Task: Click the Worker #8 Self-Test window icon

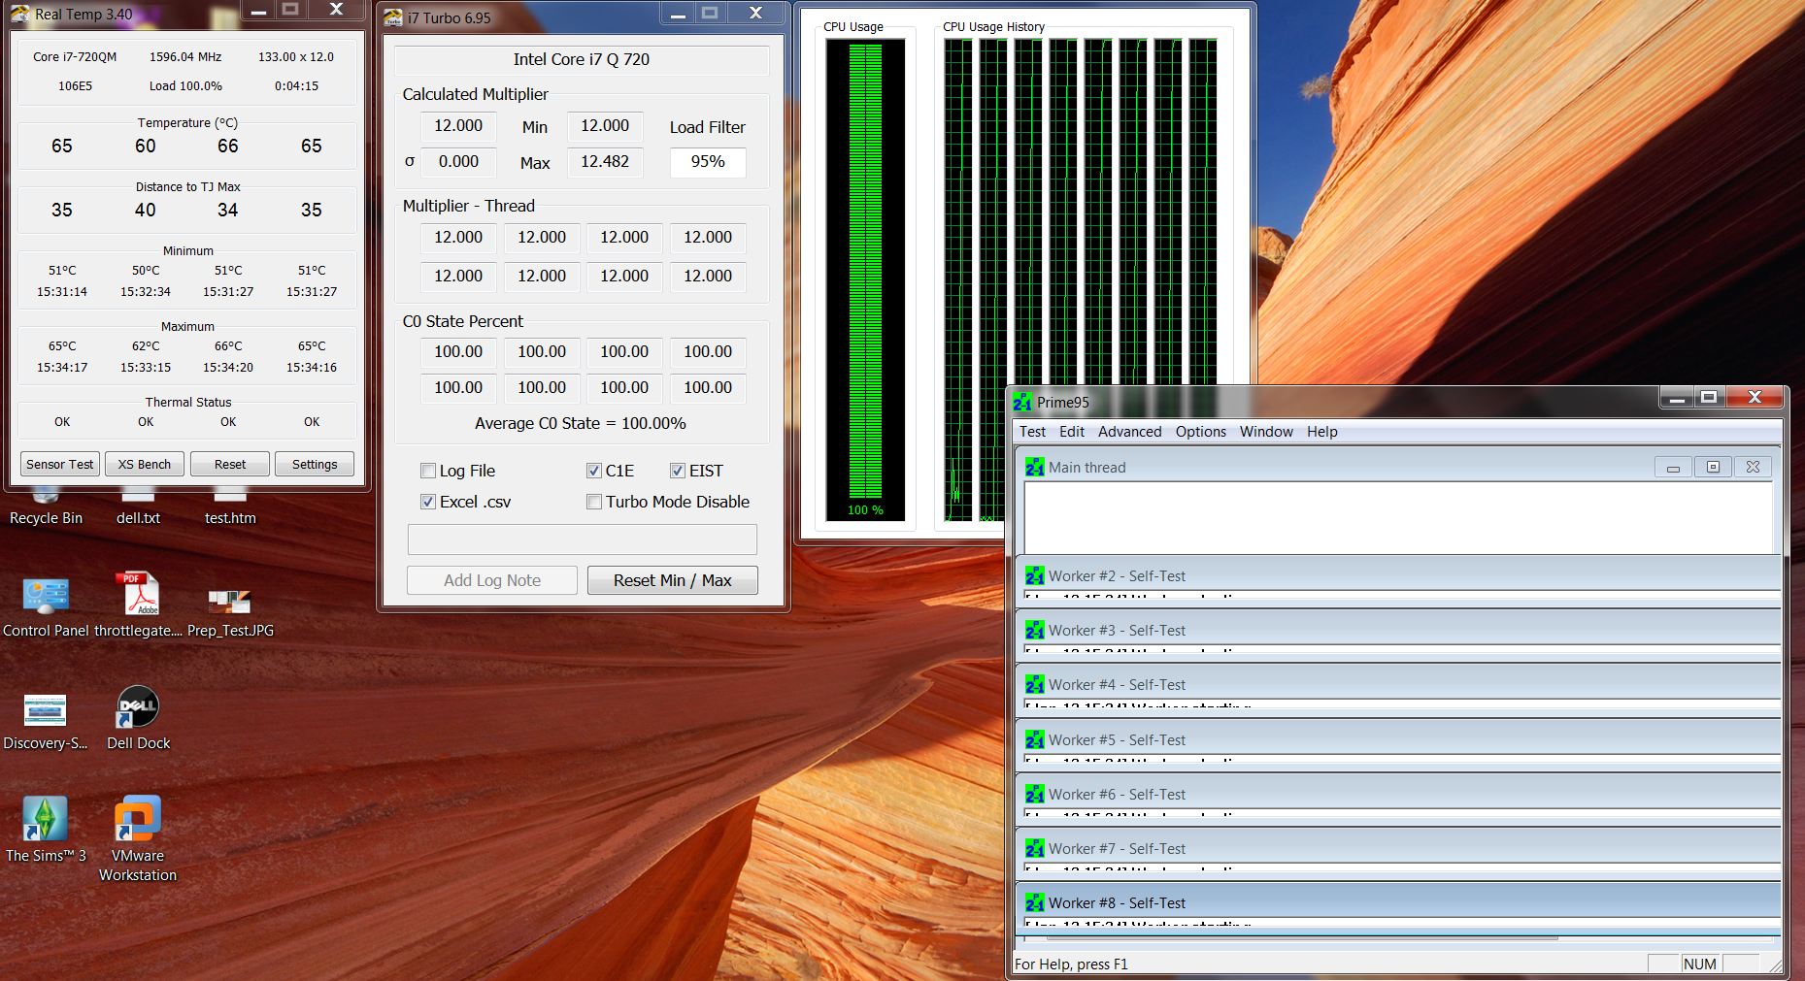Action: [x=1035, y=902]
